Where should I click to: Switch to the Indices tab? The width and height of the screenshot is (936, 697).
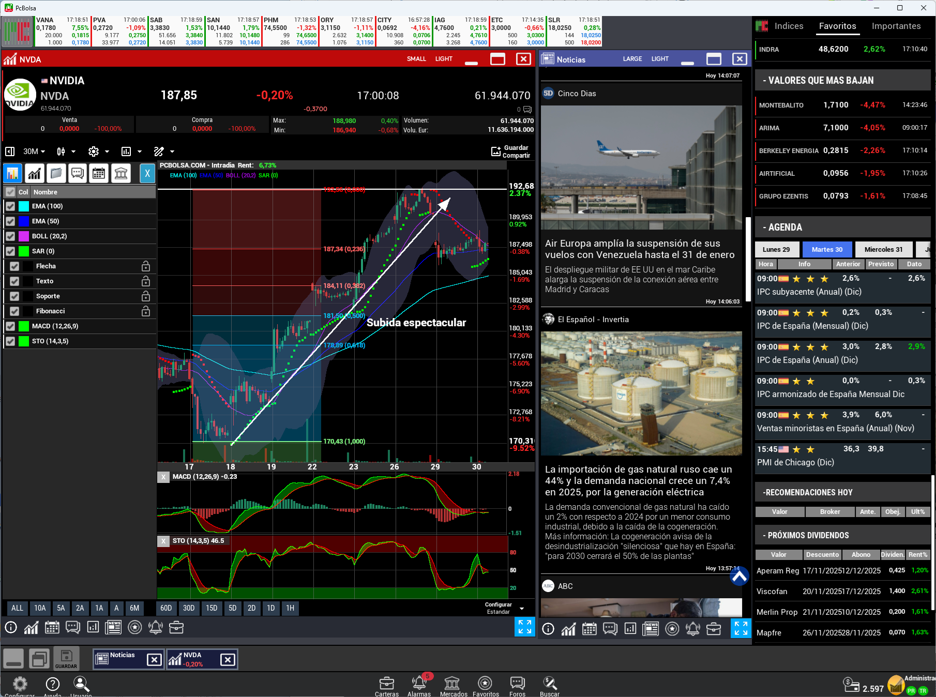789,26
